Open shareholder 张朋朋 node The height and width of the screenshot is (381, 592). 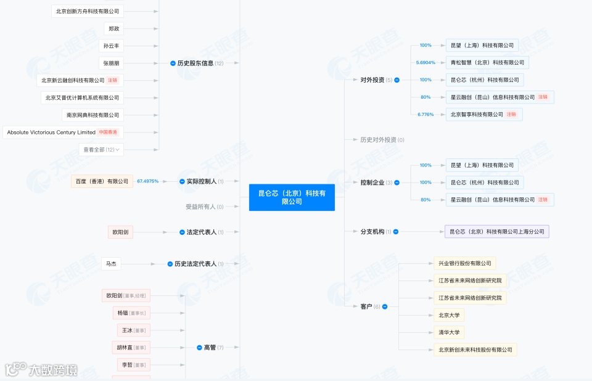111,63
